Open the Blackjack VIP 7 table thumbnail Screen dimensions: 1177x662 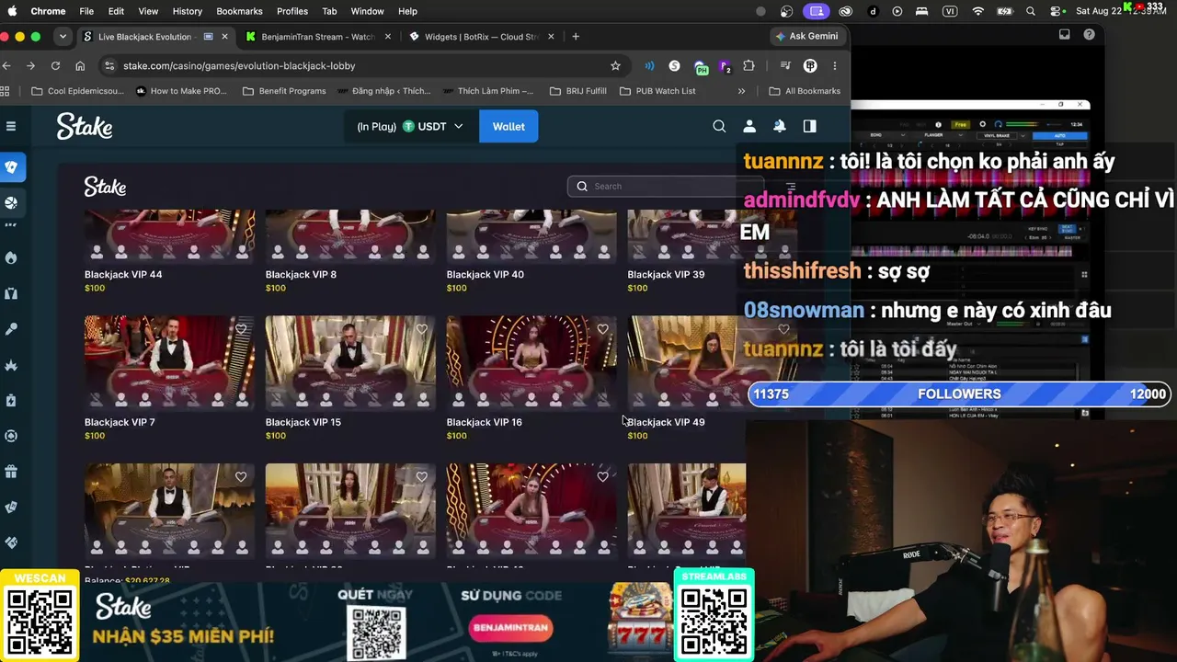[x=169, y=362]
